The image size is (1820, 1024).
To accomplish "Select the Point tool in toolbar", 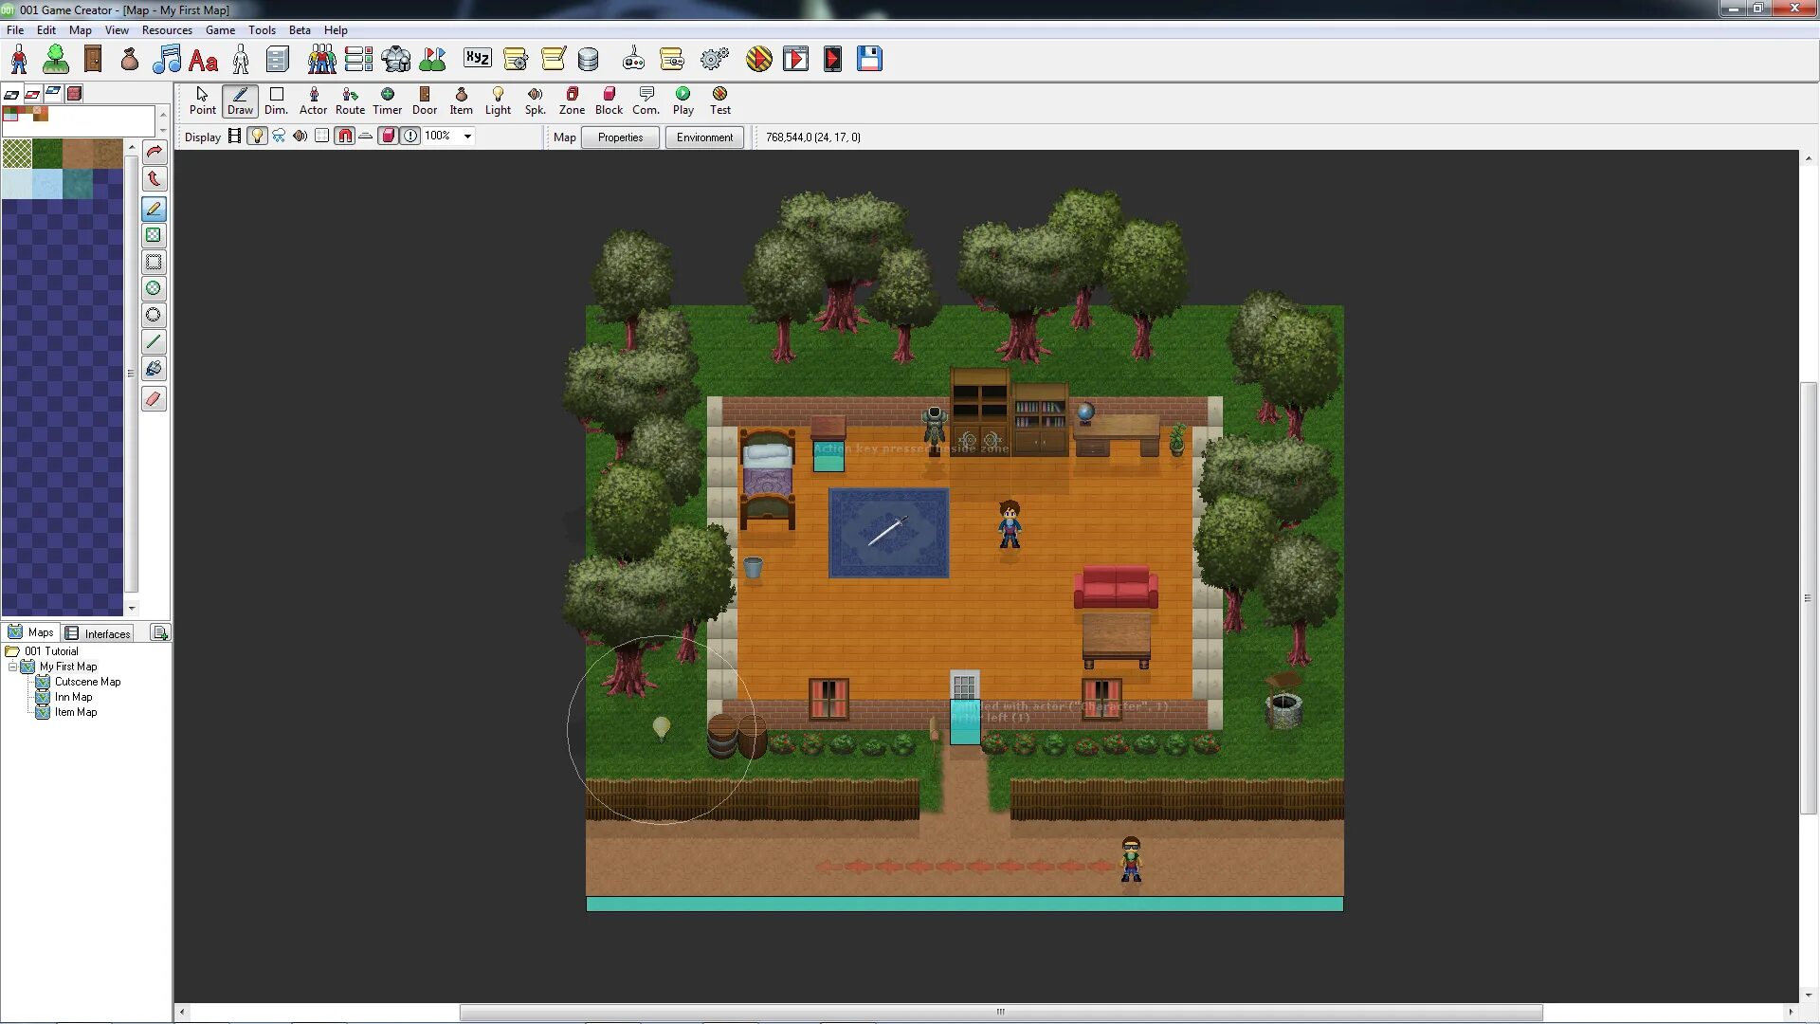I will 201,99.
